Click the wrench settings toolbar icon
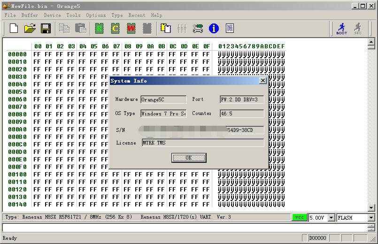This screenshot has width=378, height=244. [198, 29]
